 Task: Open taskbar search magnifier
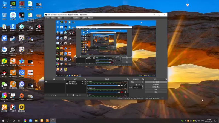click(x=8, y=121)
